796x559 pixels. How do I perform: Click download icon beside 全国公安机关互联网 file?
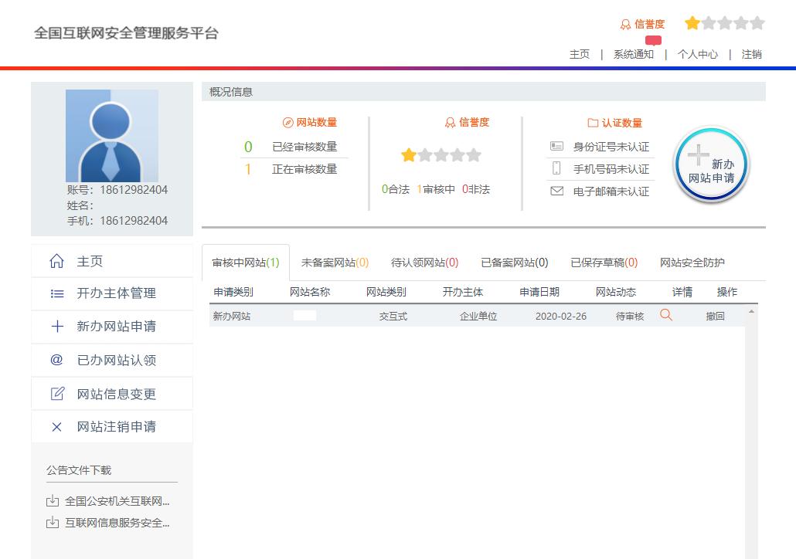pos(52,500)
